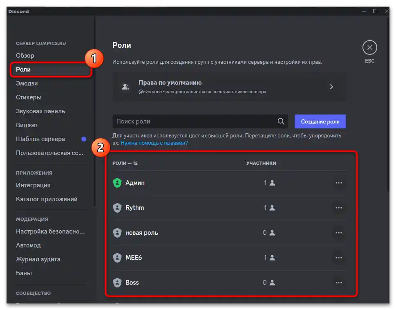396x310 pixels.
Task: Click the people icon beside Права по умолчанию
Action: 125,87
